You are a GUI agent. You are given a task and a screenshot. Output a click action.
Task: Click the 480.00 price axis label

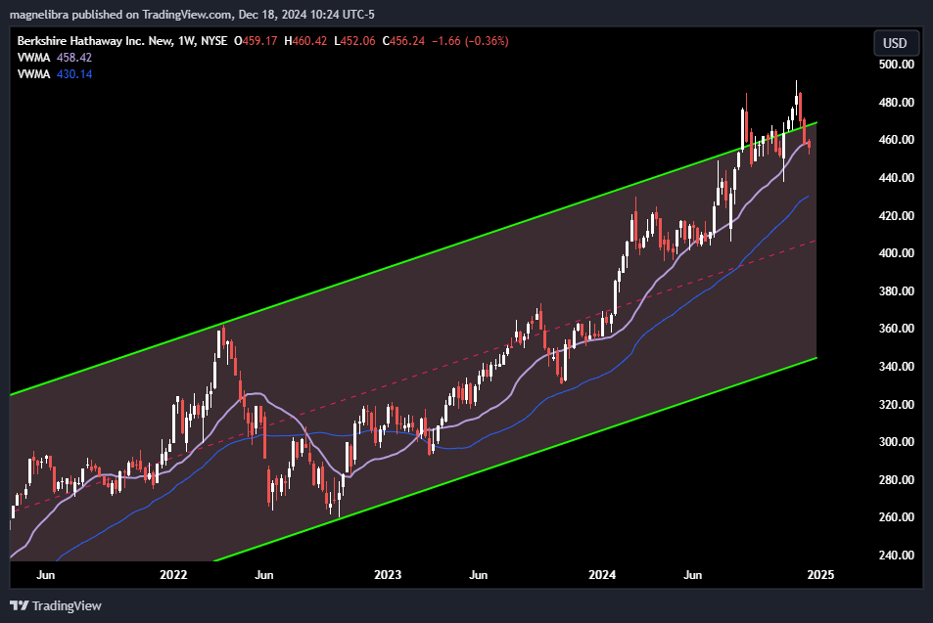click(896, 103)
